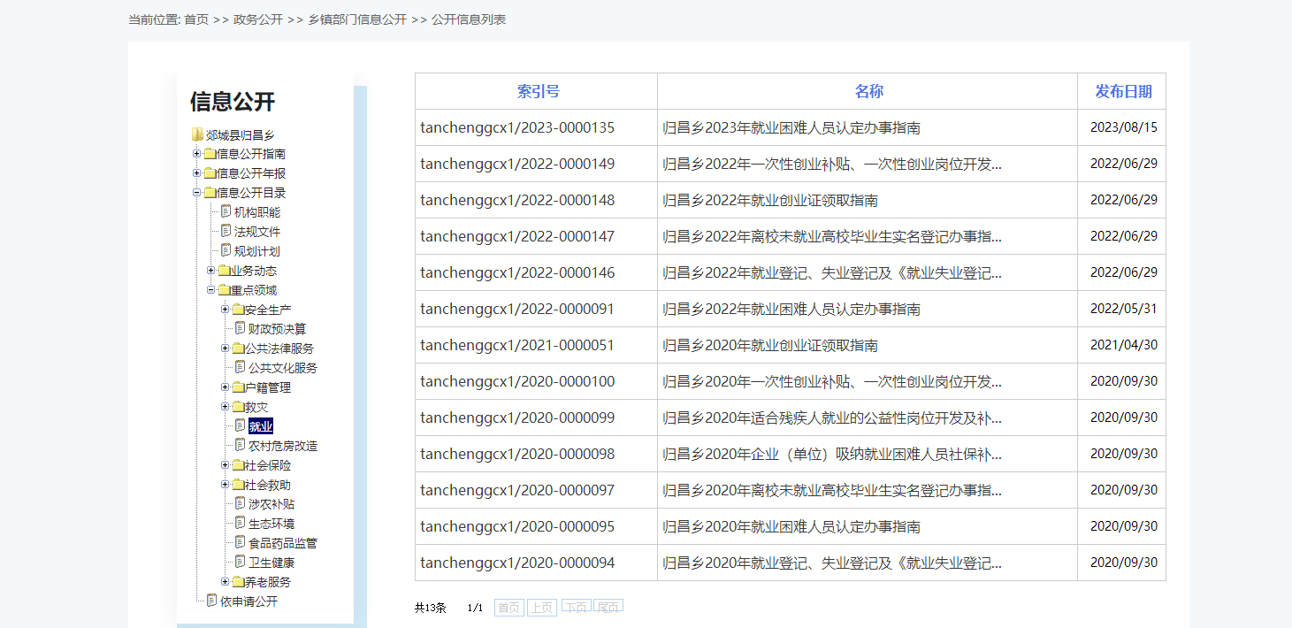Click index number tanchenggcx1/2021-0000051
This screenshot has height=628, width=1292.
pyautogui.click(x=517, y=345)
